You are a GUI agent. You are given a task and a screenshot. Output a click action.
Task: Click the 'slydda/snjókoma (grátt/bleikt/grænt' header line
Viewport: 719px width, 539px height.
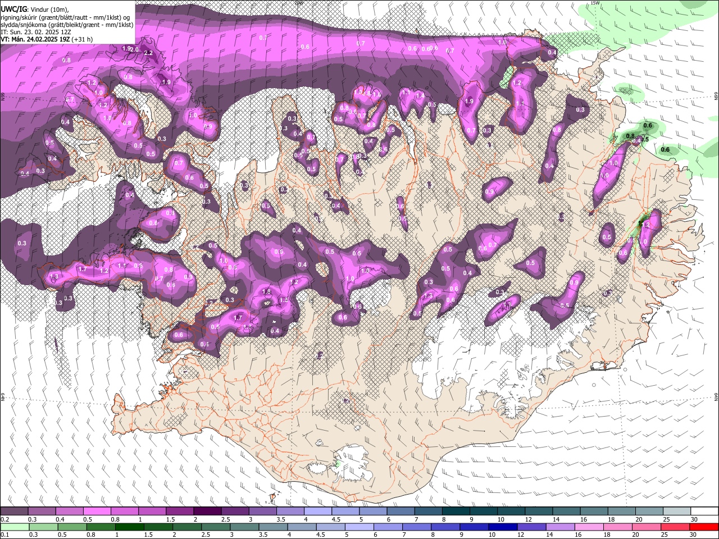point(67,25)
